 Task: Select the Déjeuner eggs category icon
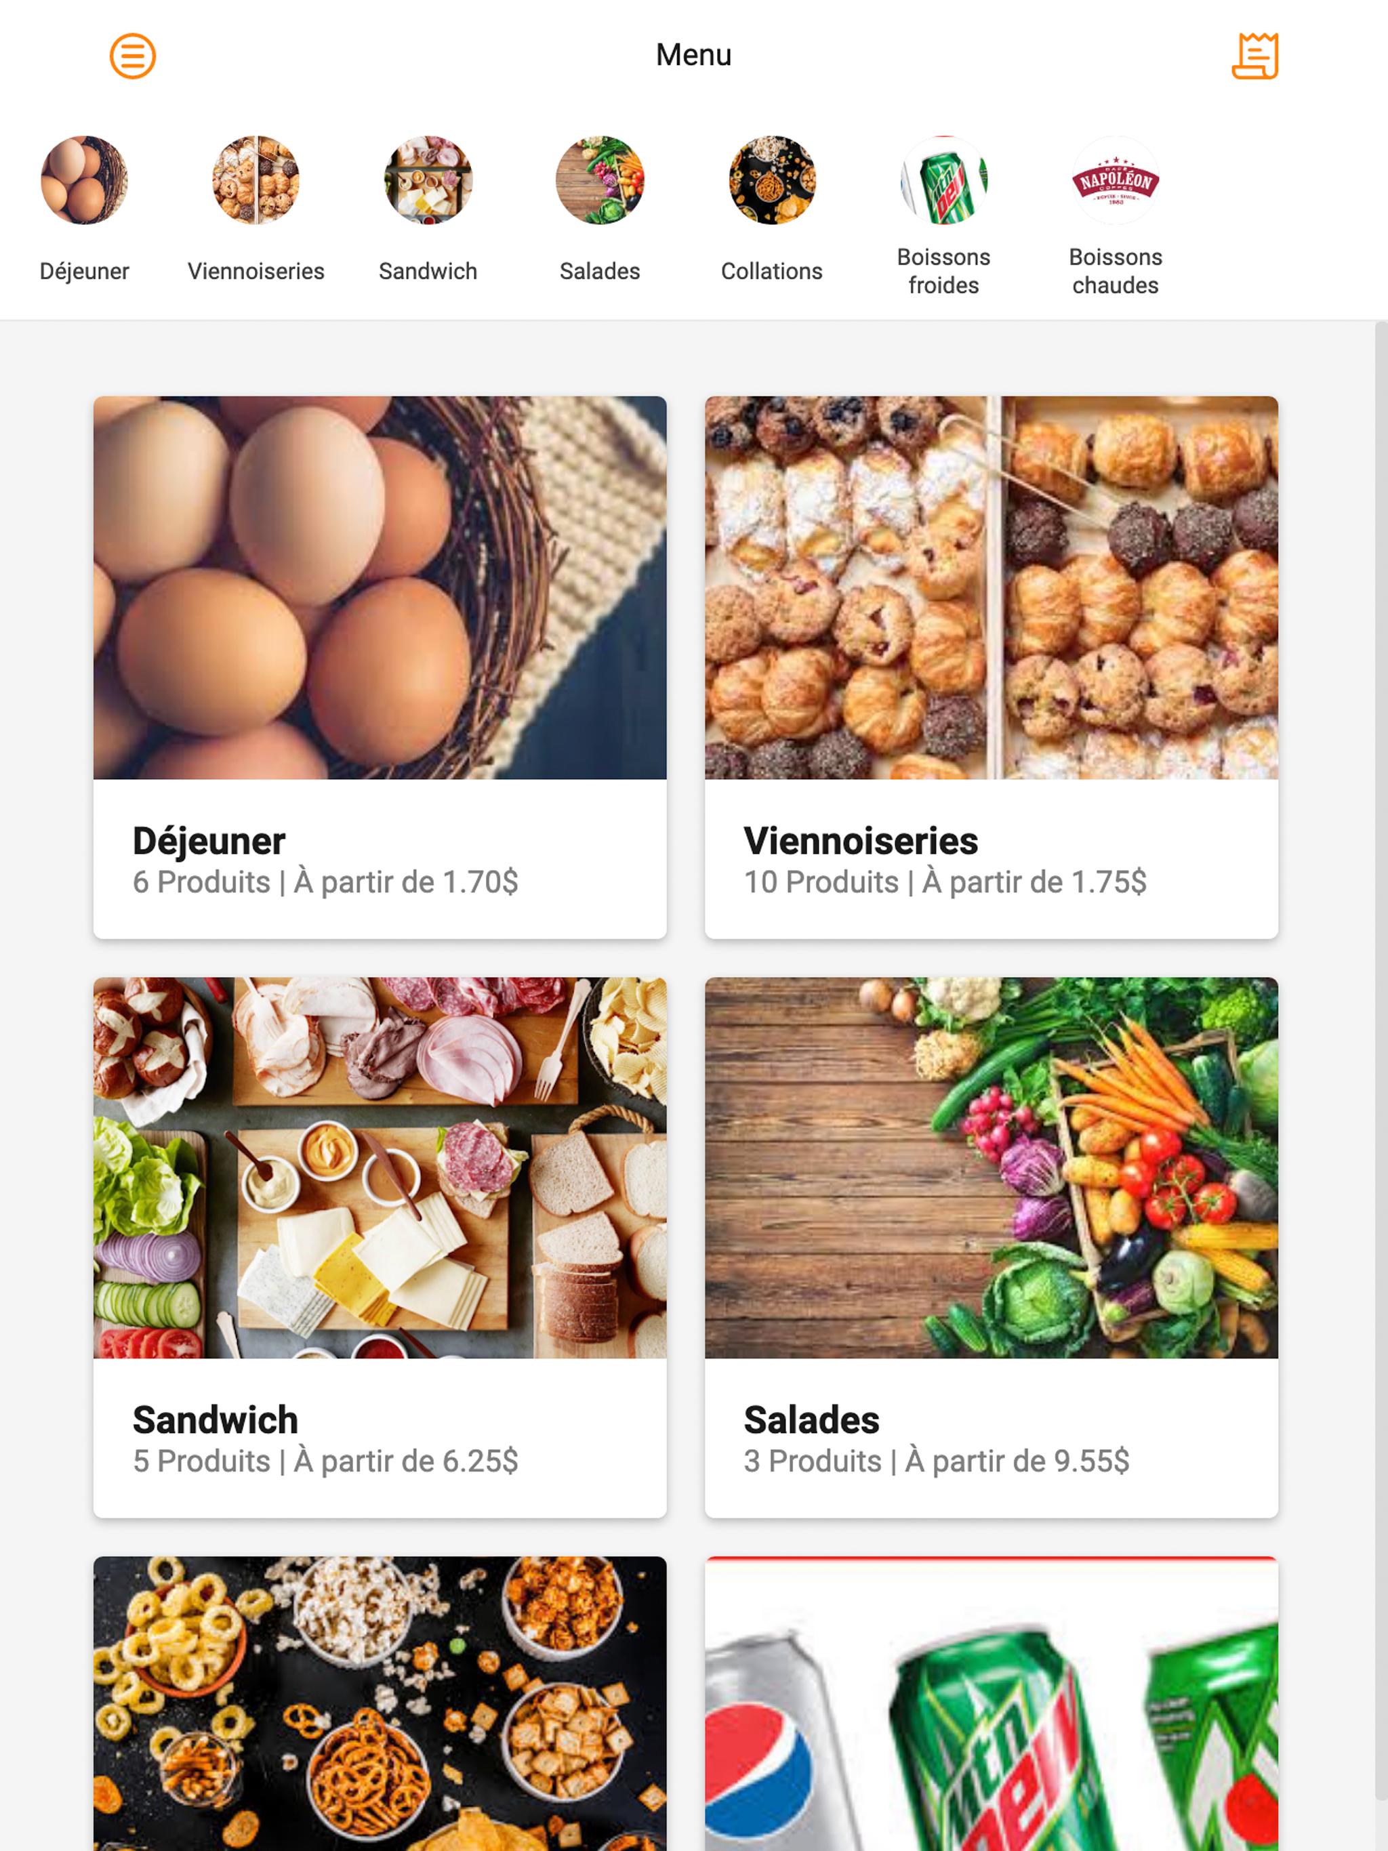tap(85, 180)
